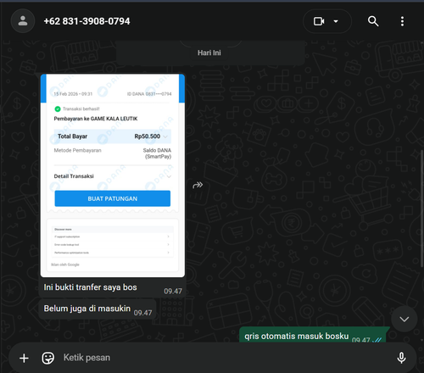This screenshot has height=373, width=424.
Task: Open the emoji and sticker picker
Action: pos(48,358)
